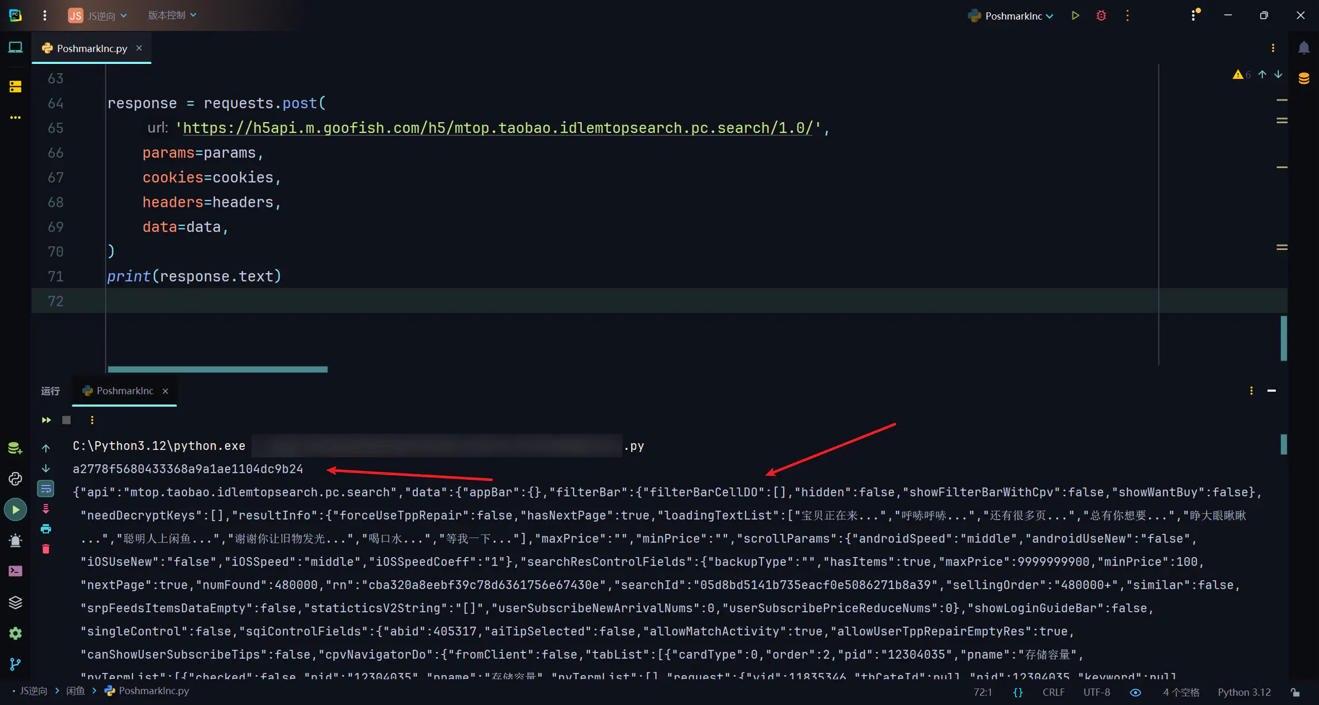Toggle reader mode eye icon in status bar
The width and height of the screenshot is (1319, 705).
(x=1135, y=692)
